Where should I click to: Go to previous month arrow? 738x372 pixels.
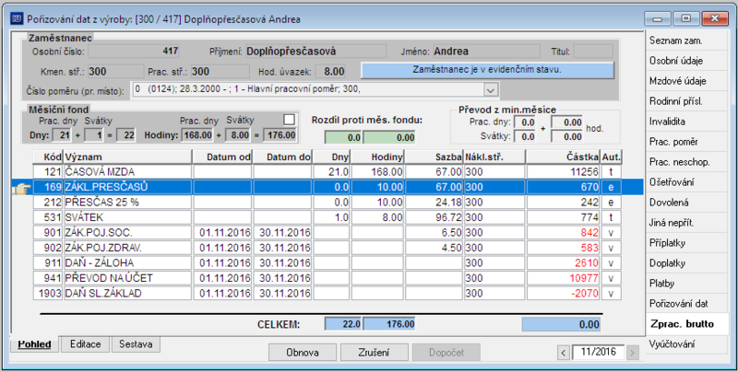tap(564, 352)
